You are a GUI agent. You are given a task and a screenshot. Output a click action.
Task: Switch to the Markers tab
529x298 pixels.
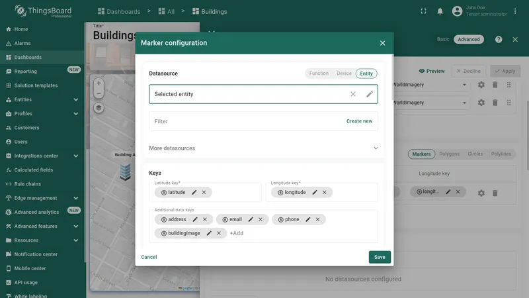(x=421, y=154)
